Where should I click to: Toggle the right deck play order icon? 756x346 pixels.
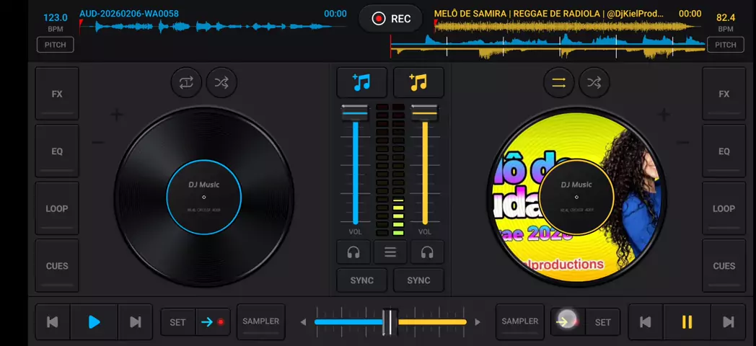tap(558, 83)
